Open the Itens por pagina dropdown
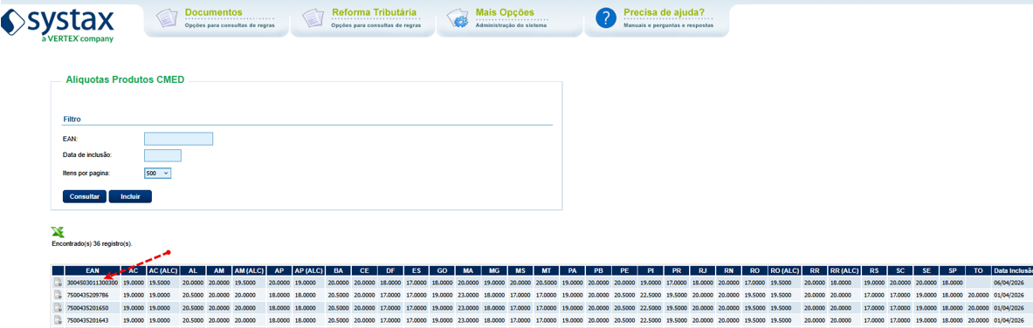Image resolution: width=1033 pixels, height=328 pixels. 157,174
